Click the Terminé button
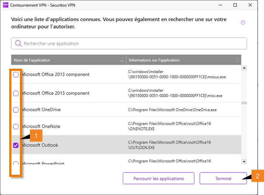This screenshot has height=195, width=264. 223,178
